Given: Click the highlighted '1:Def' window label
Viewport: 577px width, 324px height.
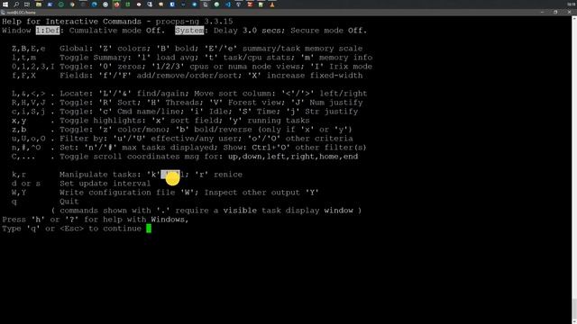Looking at the screenshot, I should point(48,31).
